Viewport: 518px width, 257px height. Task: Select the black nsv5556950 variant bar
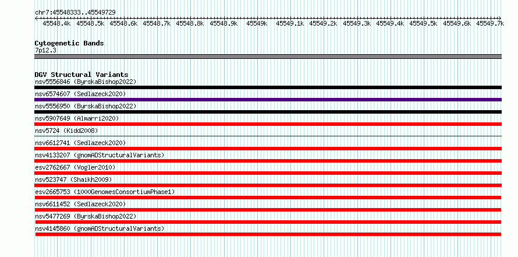click(x=268, y=112)
